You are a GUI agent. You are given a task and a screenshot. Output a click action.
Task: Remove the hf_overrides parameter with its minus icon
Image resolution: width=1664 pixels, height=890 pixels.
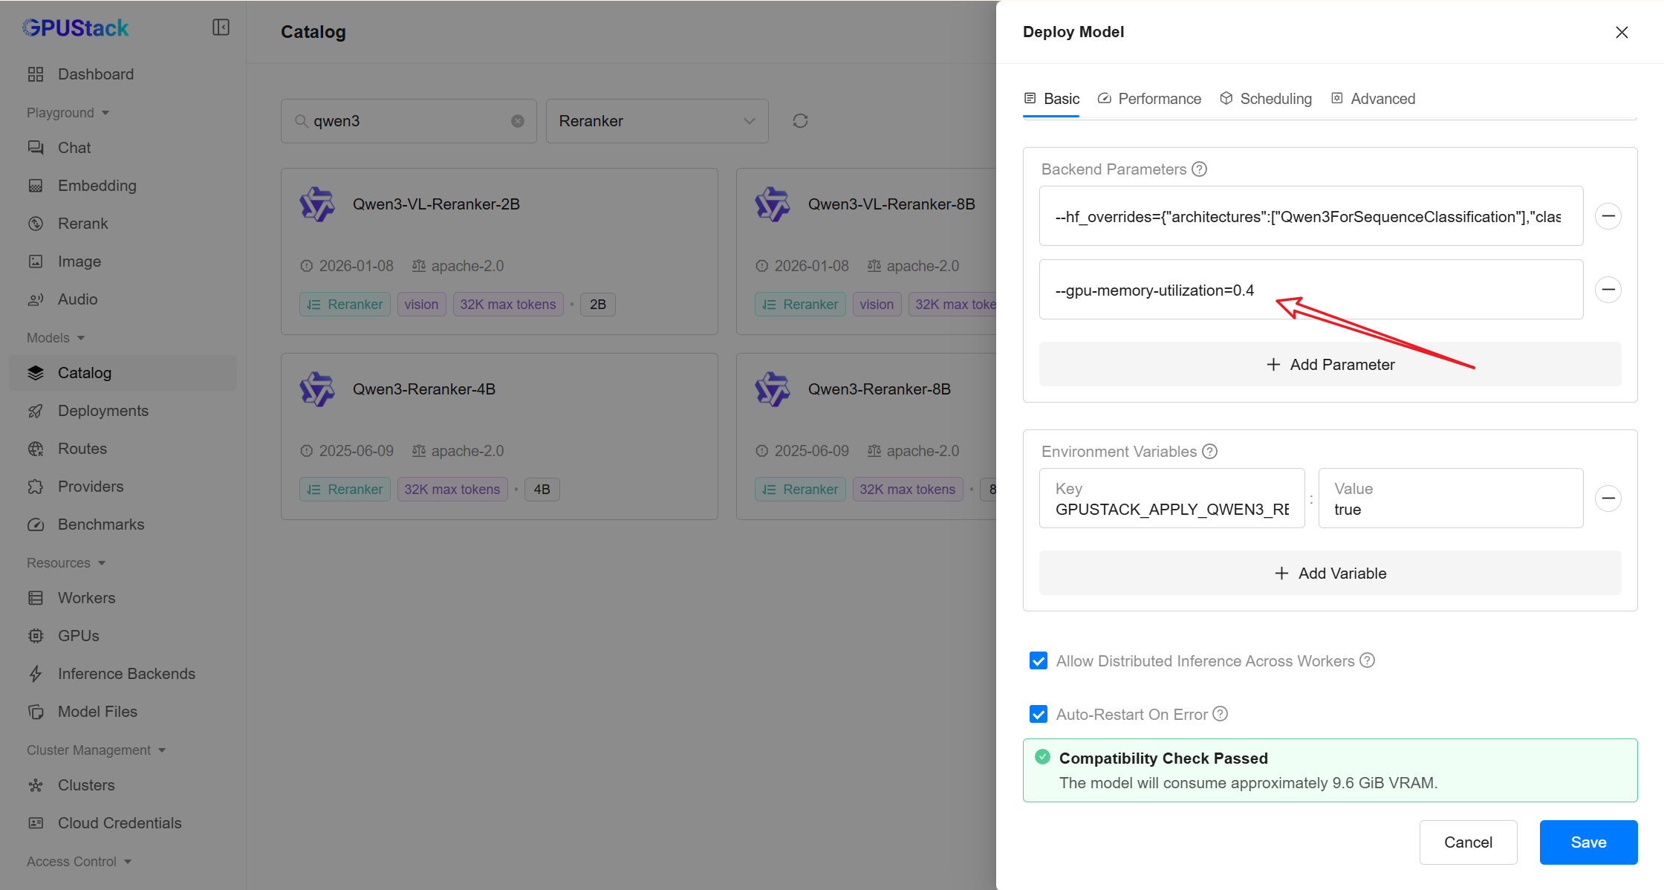point(1608,216)
